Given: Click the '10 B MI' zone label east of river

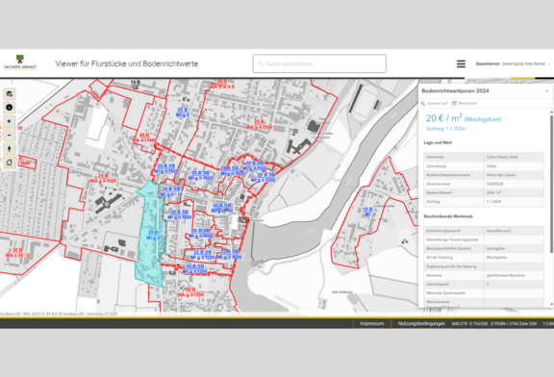Looking at the screenshot, I should [x=367, y=212].
